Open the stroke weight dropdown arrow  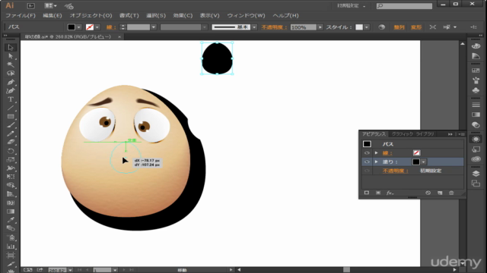[154, 27]
